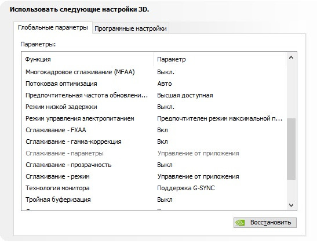The width and height of the screenshot is (317, 243).
Task: Open the MFAA value Выкл. dropdown
Action: [x=166, y=72]
